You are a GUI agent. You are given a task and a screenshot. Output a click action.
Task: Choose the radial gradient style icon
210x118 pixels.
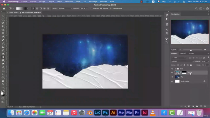point(37,9)
